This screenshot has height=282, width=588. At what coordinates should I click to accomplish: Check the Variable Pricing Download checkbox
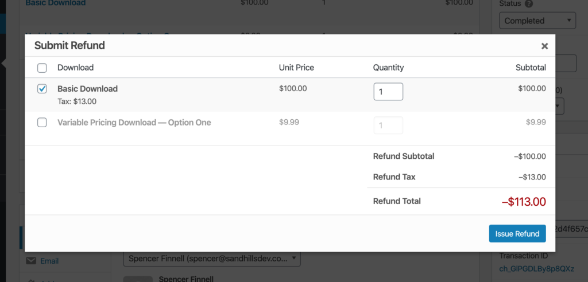42,123
